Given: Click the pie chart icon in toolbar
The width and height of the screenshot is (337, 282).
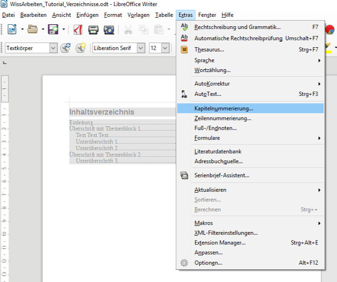Looking at the screenshot, I should pos(330,29).
